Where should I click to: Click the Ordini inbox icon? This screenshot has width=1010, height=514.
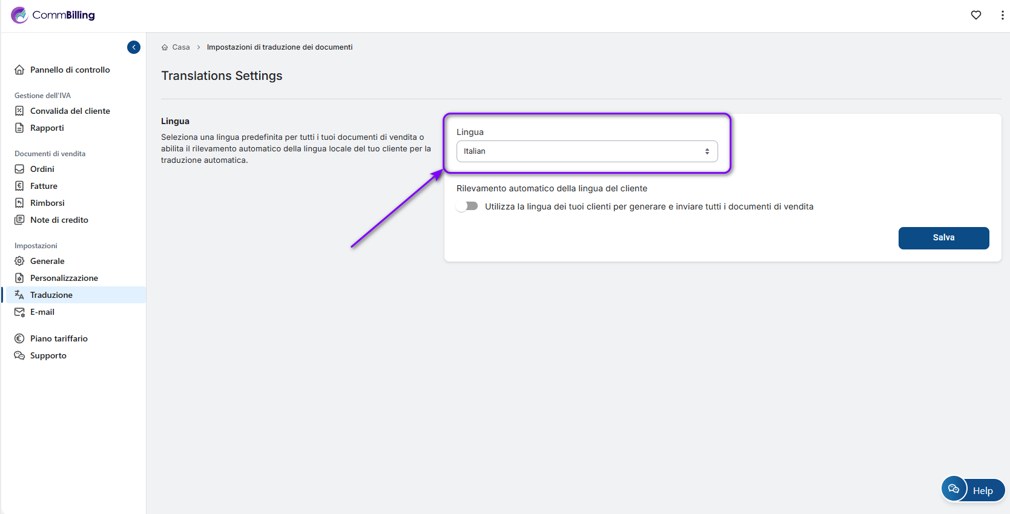click(19, 169)
